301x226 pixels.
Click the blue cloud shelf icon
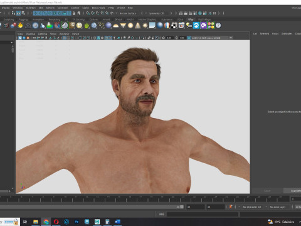196,26
